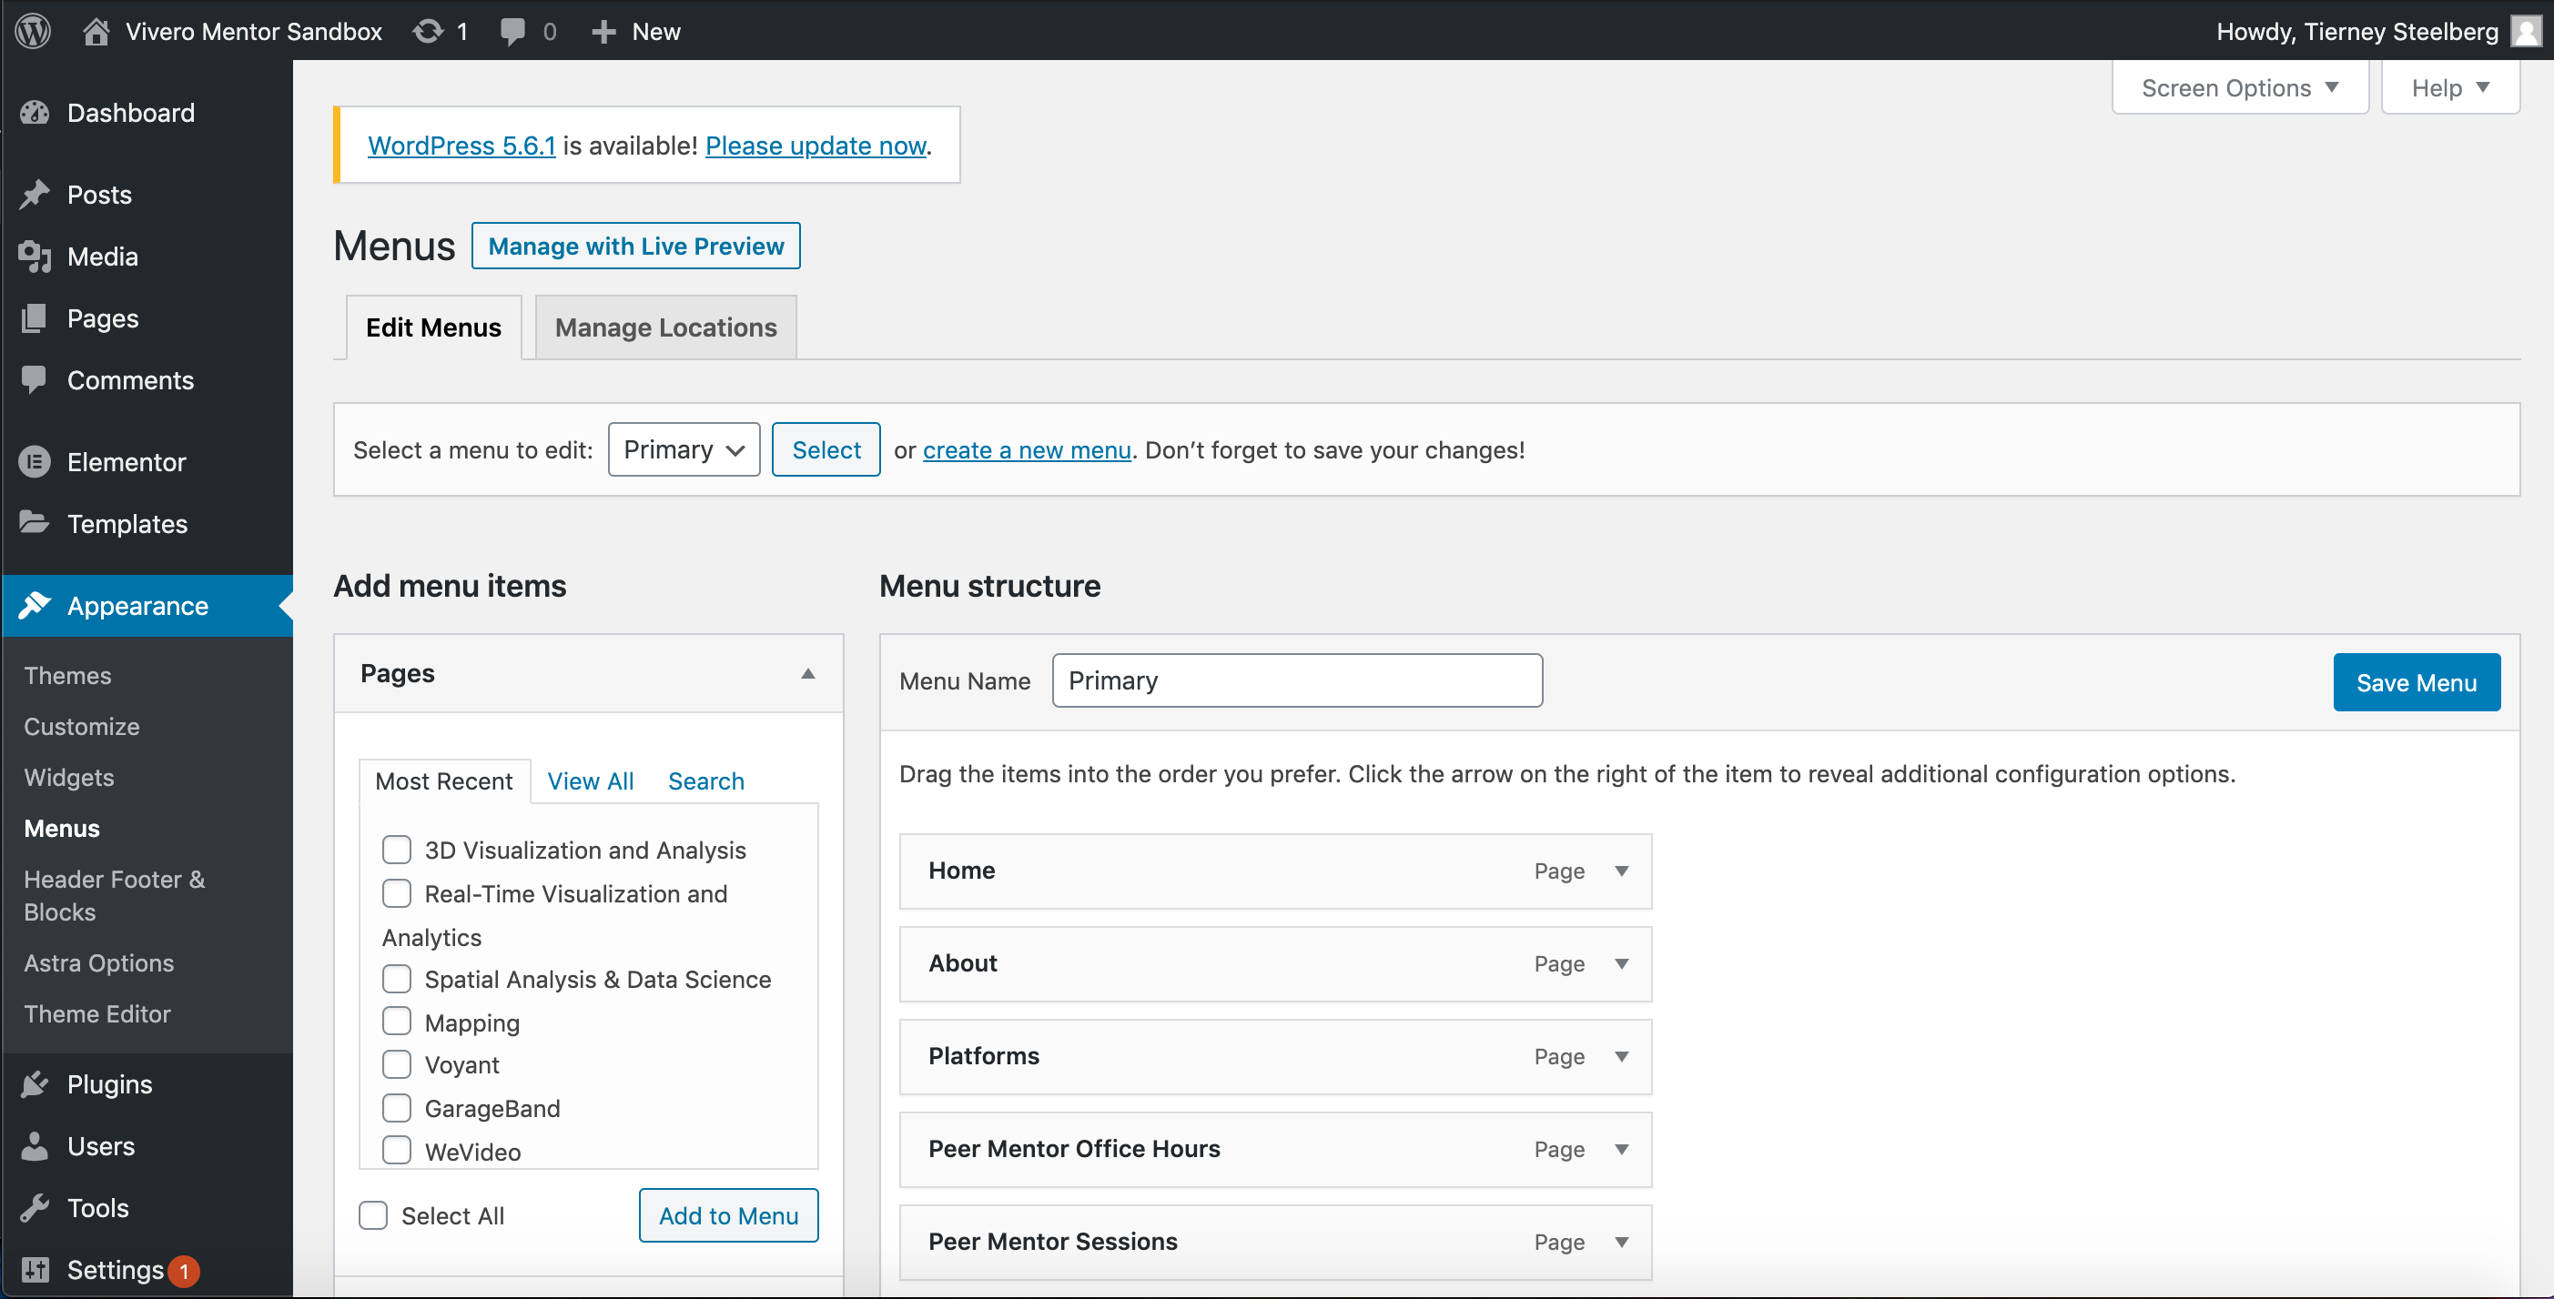
Task: Toggle the 3D Visualization and Analysis checkbox
Action: (394, 850)
